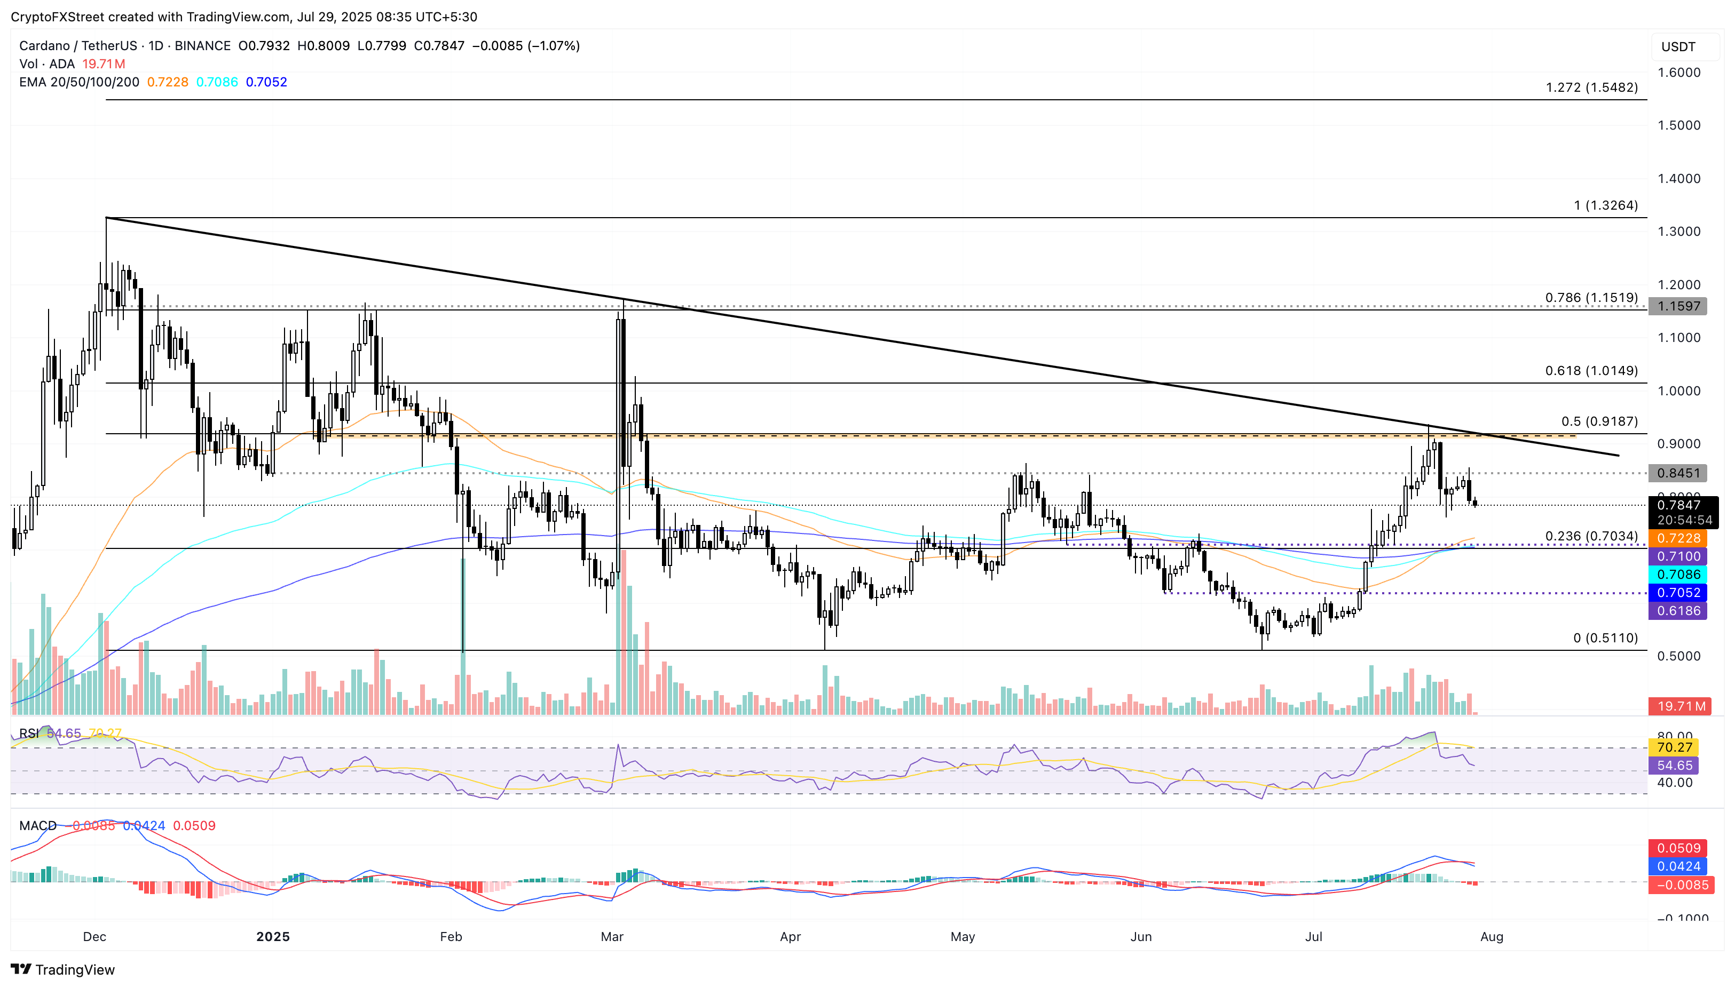Click the RSI indicator pane label
The height and width of the screenshot is (988, 1735).
(x=28, y=734)
